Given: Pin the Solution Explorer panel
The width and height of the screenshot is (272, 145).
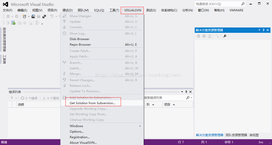Looking at the screenshot, I should click(263, 30).
